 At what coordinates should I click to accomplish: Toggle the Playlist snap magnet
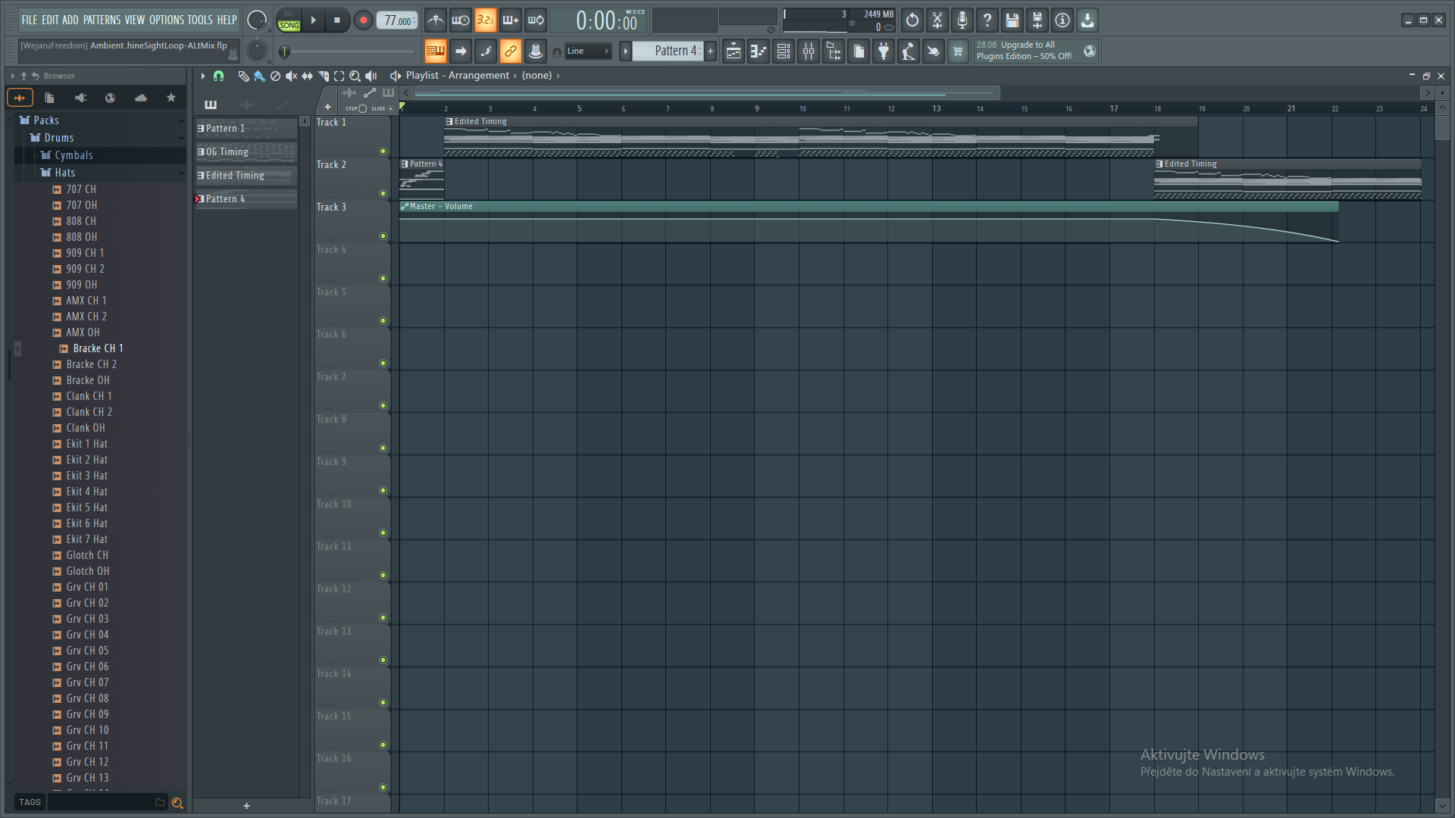click(218, 76)
